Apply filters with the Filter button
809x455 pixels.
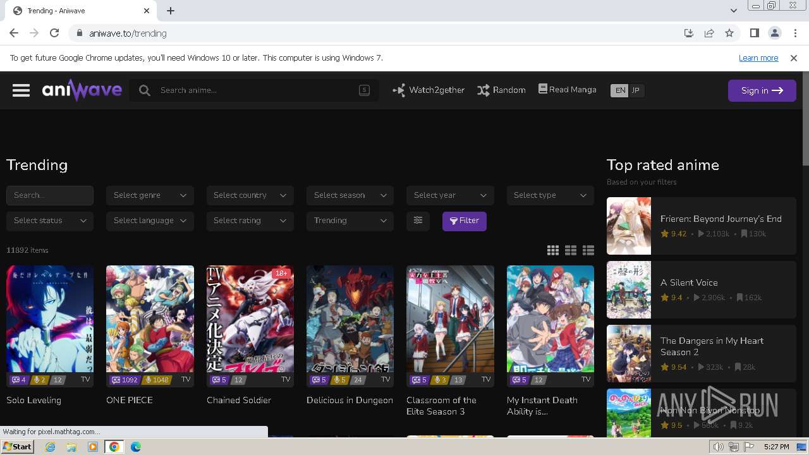465,221
